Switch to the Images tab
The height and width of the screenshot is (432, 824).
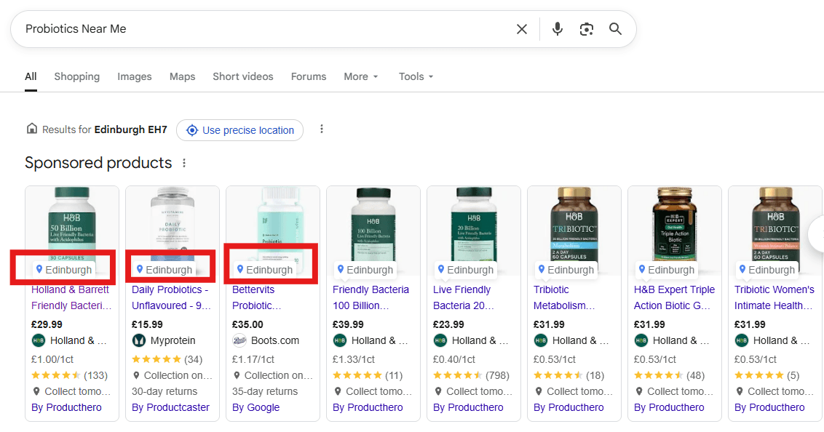tap(135, 76)
